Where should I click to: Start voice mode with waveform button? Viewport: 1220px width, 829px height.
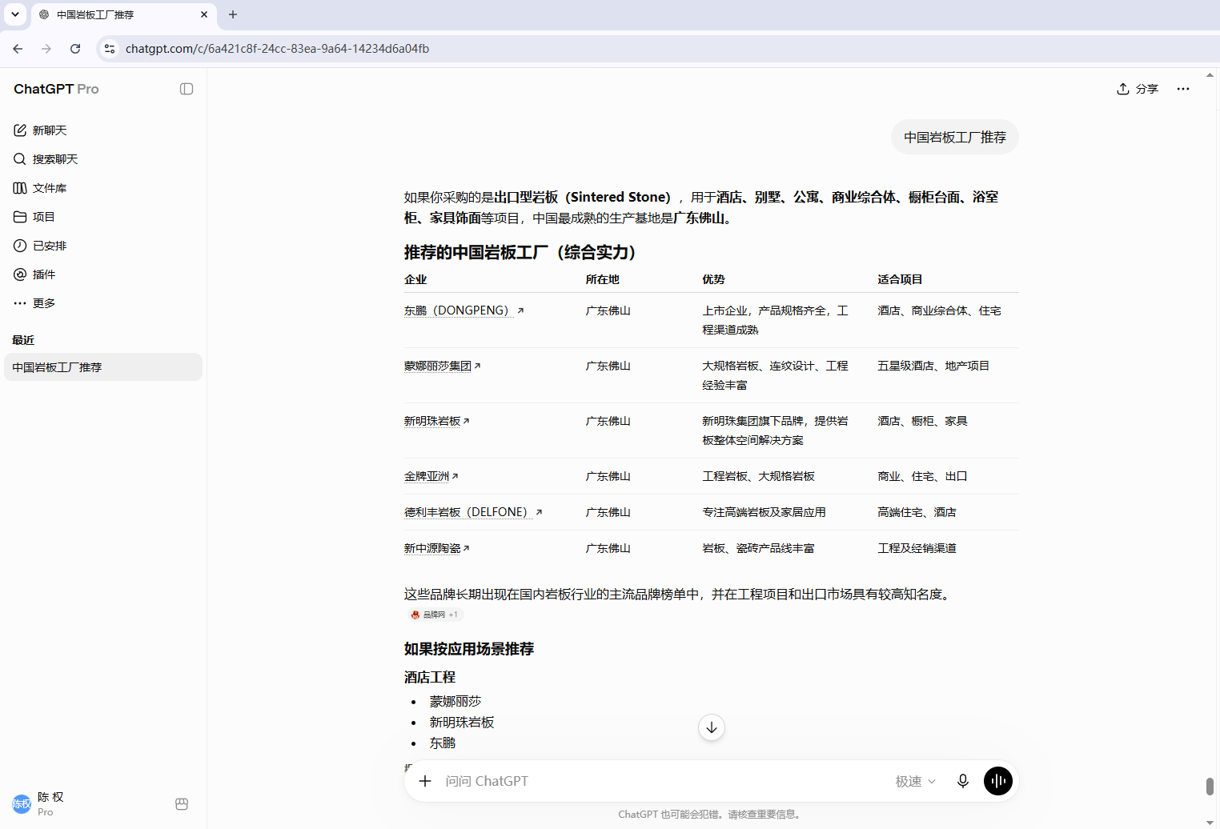coord(998,781)
